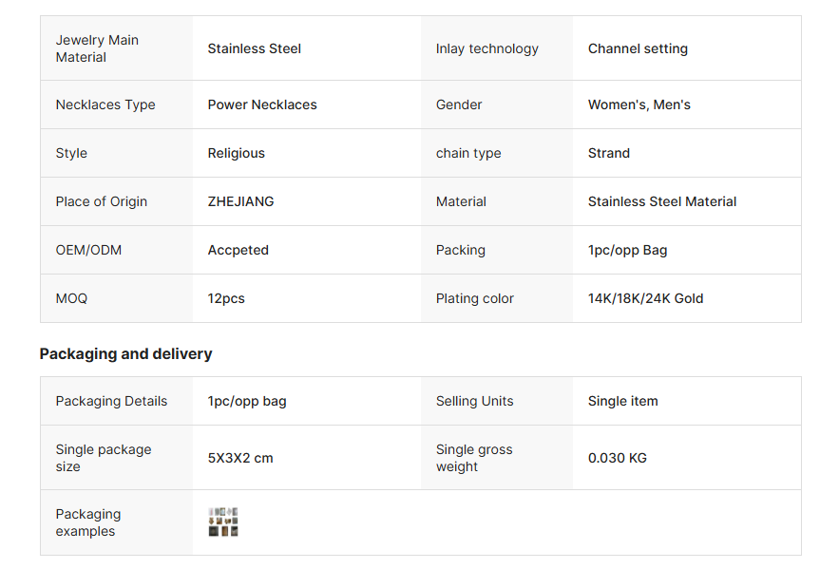Screen dimensions: 839x569
Task: Select the 1pc/opp Bag packing value
Action: click(x=627, y=250)
